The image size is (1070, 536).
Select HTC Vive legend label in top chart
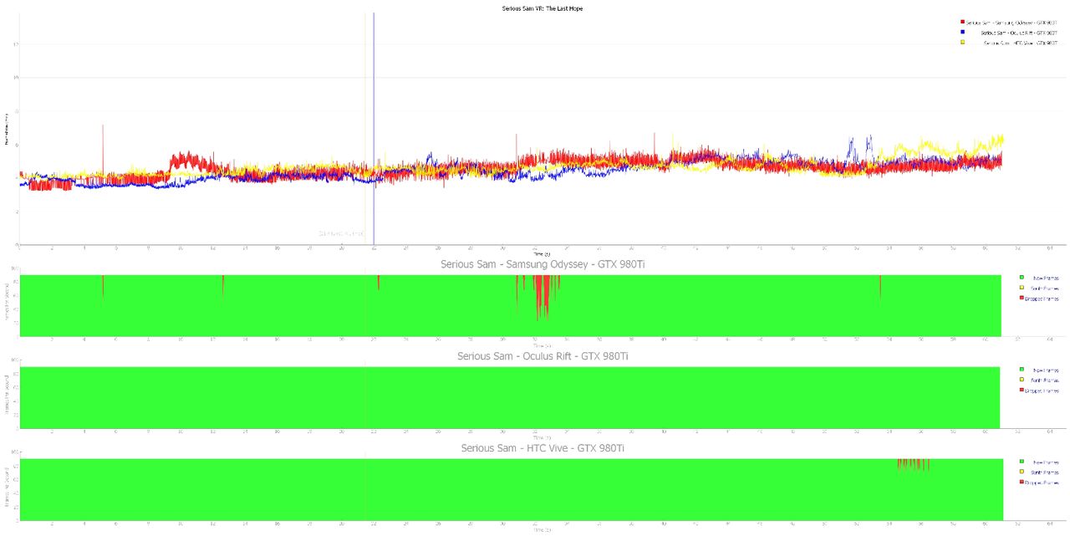pos(1020,43)
